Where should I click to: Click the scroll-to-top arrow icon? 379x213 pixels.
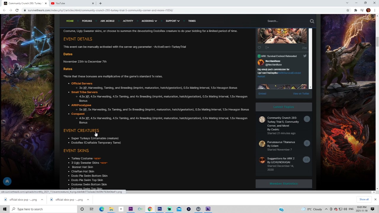[x=7, y=181]
